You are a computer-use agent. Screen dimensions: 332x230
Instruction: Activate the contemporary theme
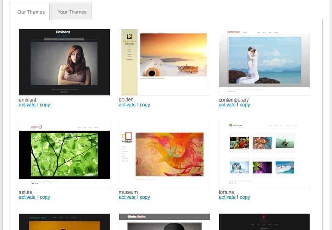click(x=227, y=105)
